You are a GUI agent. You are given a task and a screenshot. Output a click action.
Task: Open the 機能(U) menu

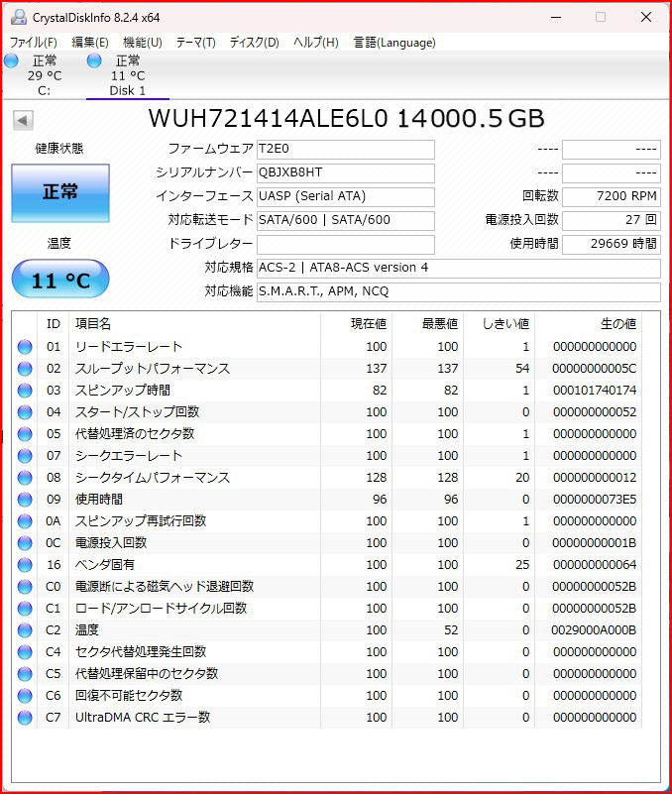(x=143, y=43)
